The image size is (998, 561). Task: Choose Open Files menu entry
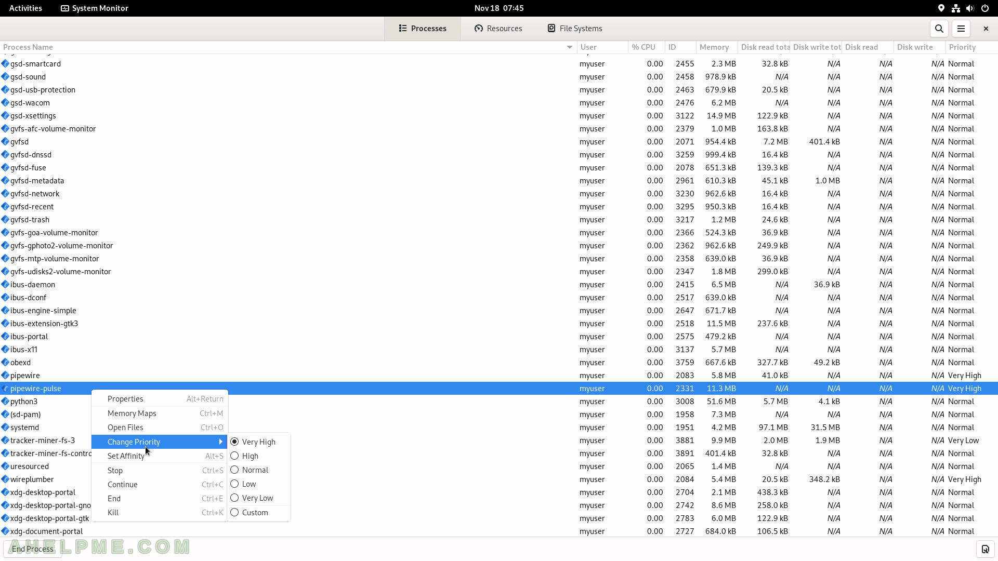[160, 428]
